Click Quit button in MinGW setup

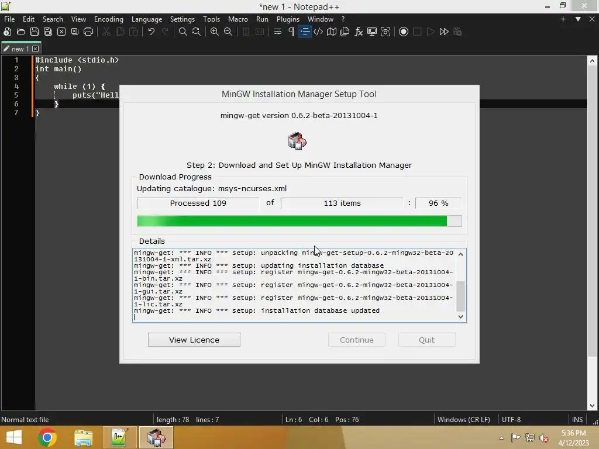click(426, 340)
